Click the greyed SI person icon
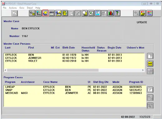 pos(150,71)
